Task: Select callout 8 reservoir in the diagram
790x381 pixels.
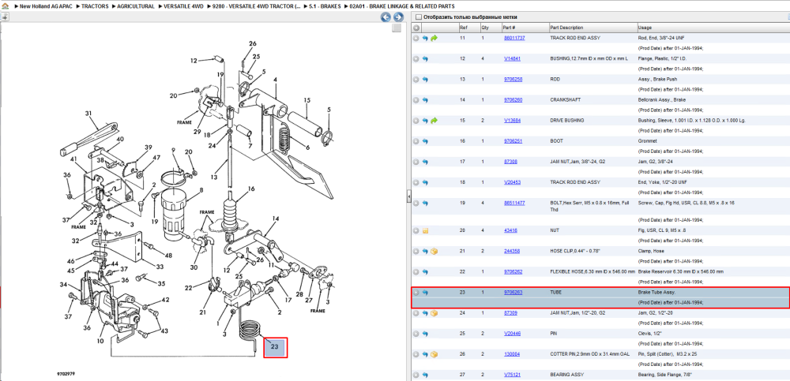Action: click(x=201, y=190)
